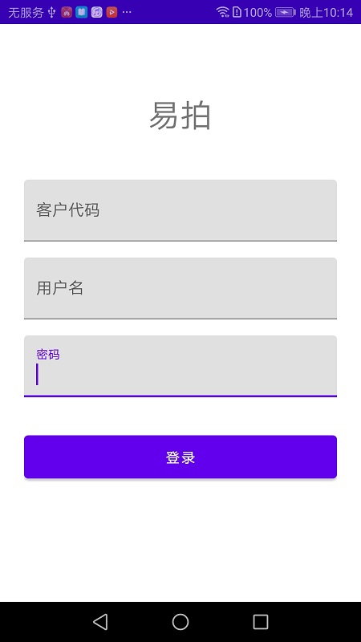
Task: Click inside the 密码 password field
Action: tap(180, 366)
